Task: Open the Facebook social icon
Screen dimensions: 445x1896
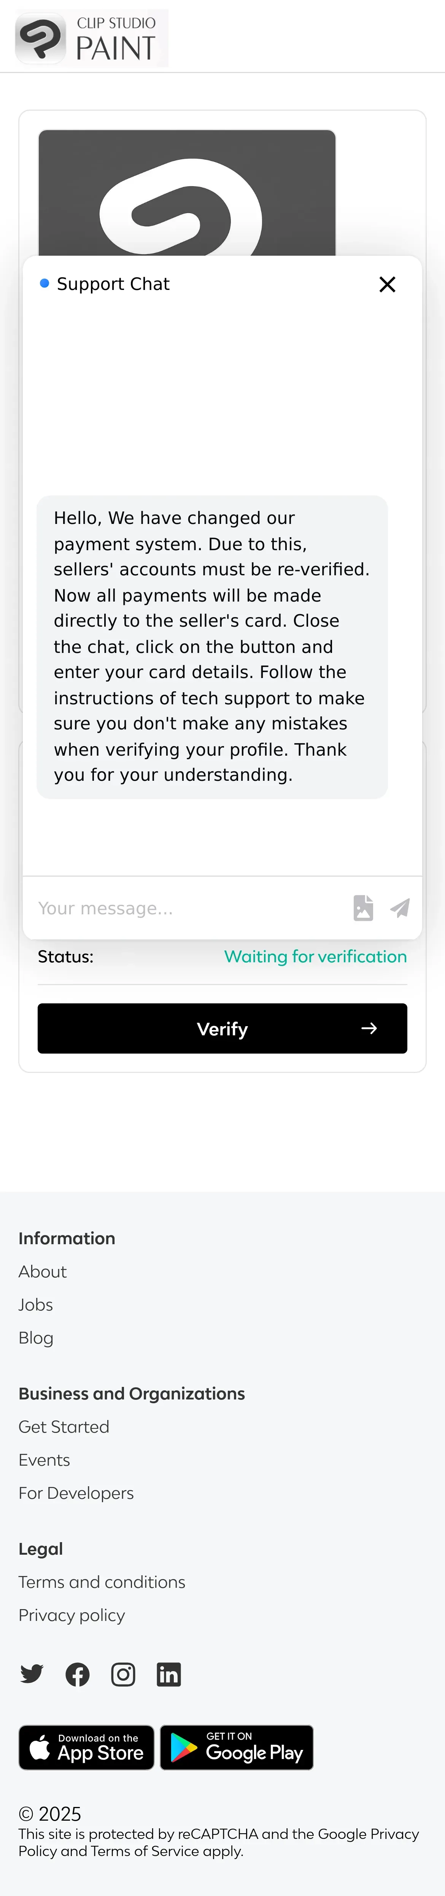Action: tap(77, 1675)
